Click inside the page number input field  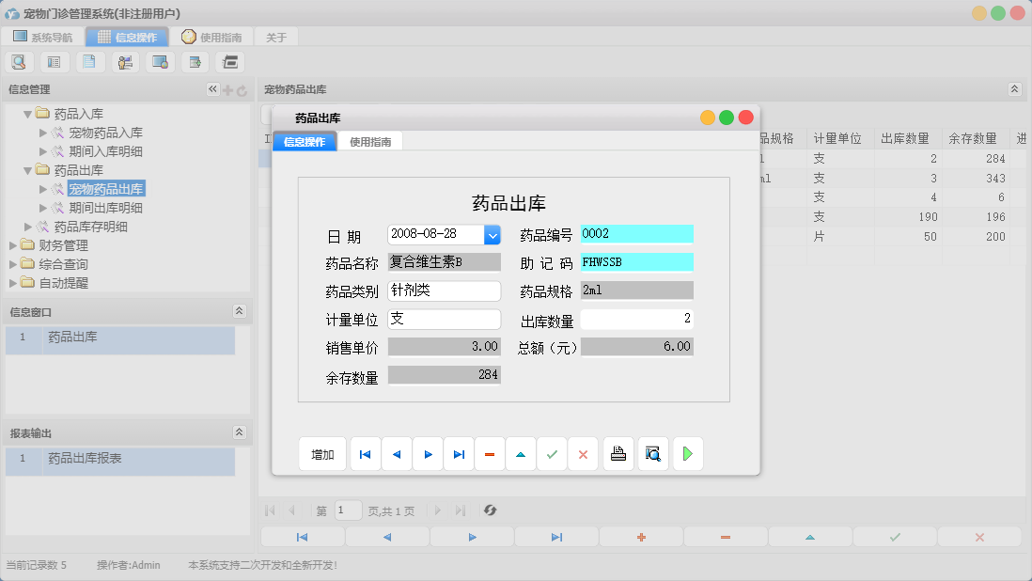(348, 510)
